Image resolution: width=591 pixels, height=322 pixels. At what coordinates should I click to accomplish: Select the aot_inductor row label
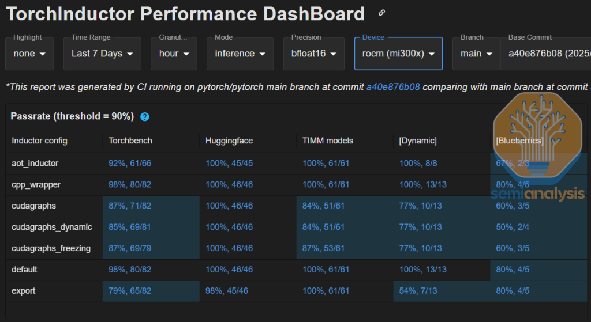pyautogui.click(x=35, y=164)
